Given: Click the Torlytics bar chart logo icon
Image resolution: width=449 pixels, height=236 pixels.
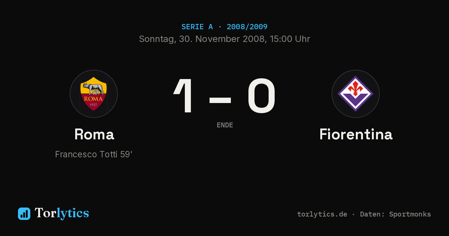Looking at the screenshot, I should [24, 214].
